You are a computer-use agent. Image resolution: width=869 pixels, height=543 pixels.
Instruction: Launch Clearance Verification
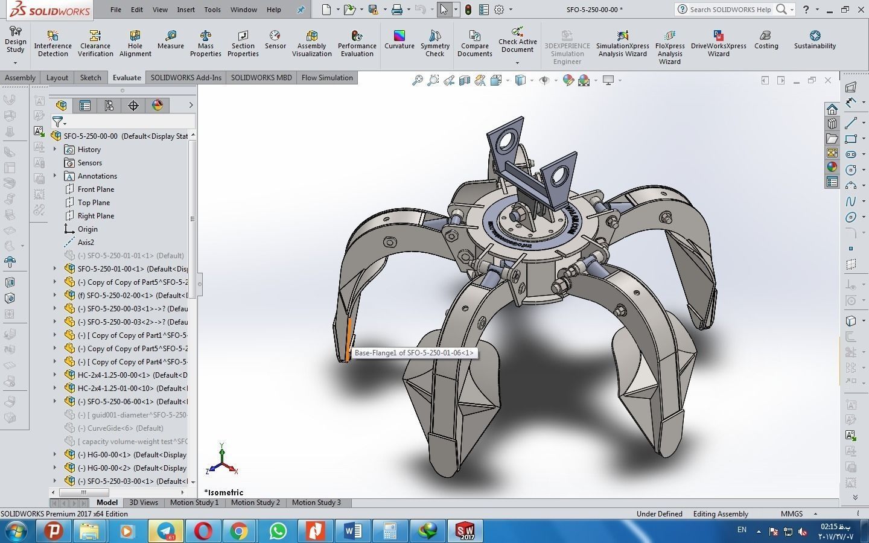click(x=95, y=43)
